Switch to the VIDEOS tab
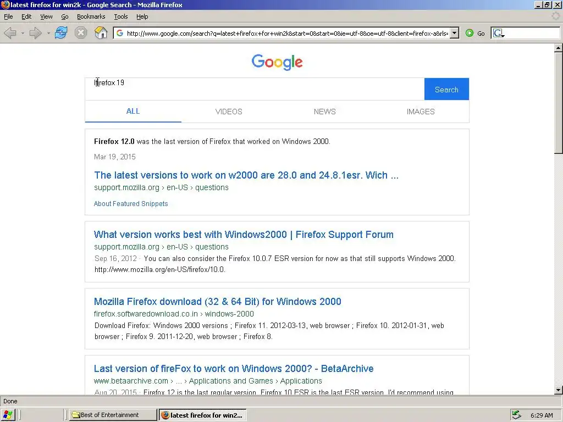563x422 pixels. 229,112
